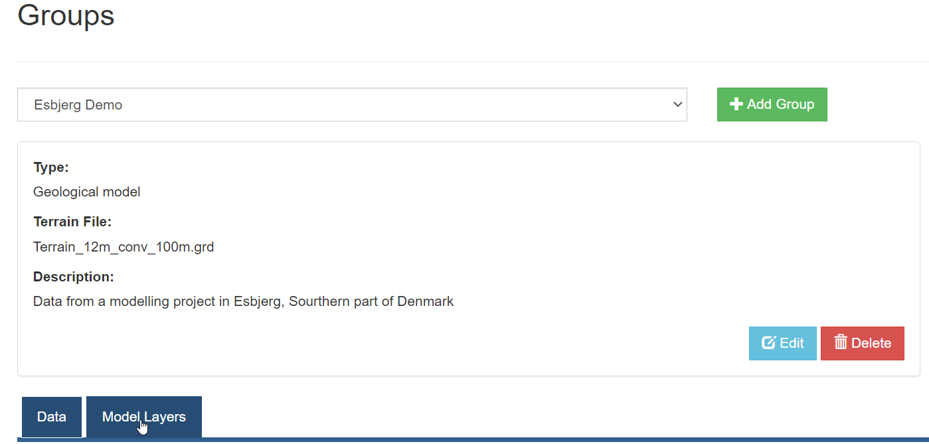Image resolution: width=929 pixels, height=444 pixels.
Task: Click the divider line below Groups heading
Action: click(473, 62)
